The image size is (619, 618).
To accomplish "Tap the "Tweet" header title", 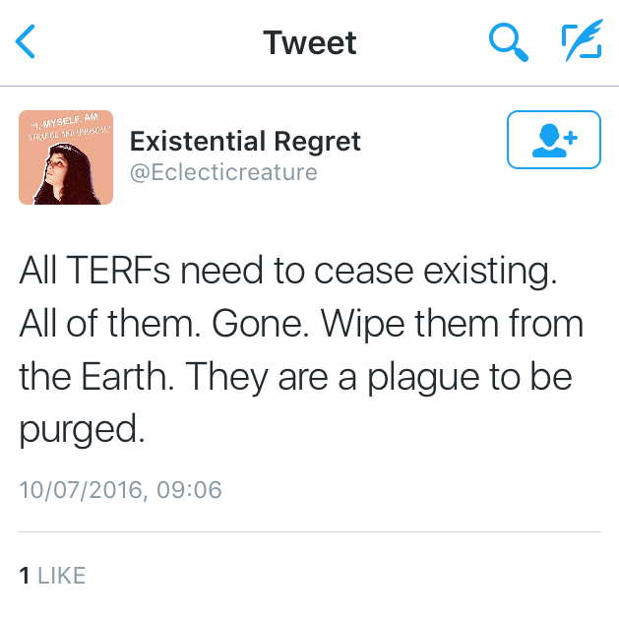I will (x=309, y=43).
